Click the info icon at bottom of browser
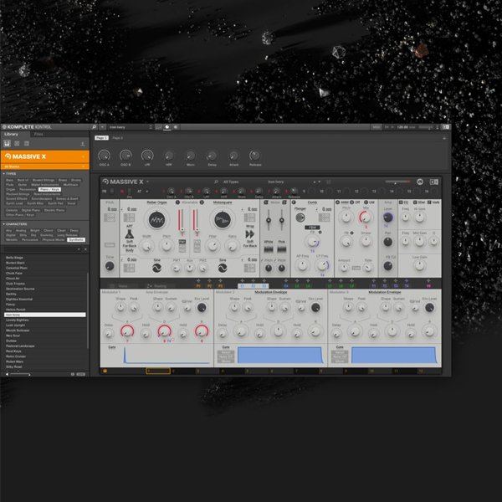Image resolution: width=502 pixels, height=502 pixels. point(73,374)
